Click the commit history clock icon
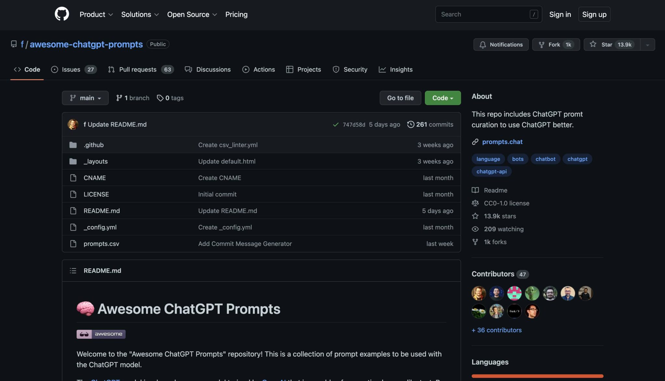 point(410,124)
